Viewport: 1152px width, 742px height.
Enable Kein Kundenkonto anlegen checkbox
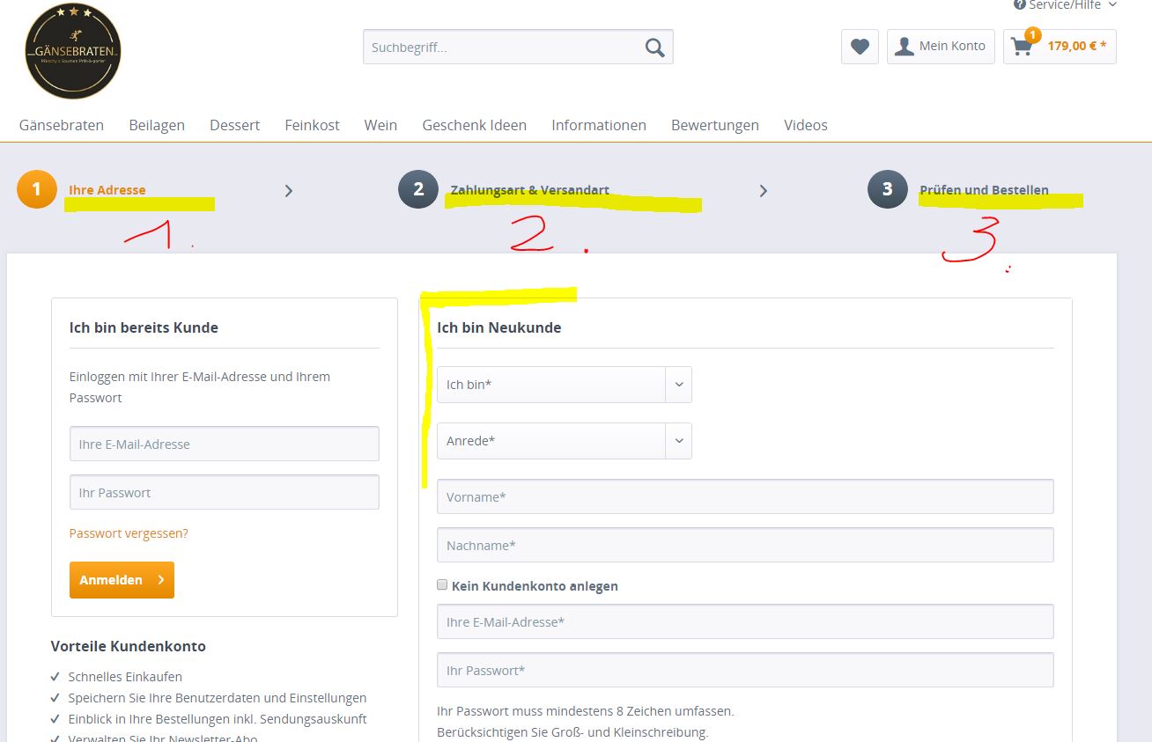442,585
